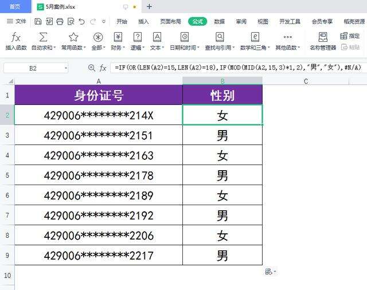Open the paste options dropdown below the table
This screenshot has width=367, height=290.
pos(270,272)
